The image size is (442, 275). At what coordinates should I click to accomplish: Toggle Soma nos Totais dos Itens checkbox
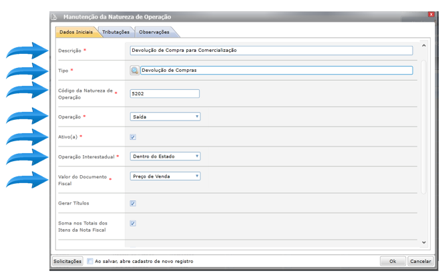[133, 223]
